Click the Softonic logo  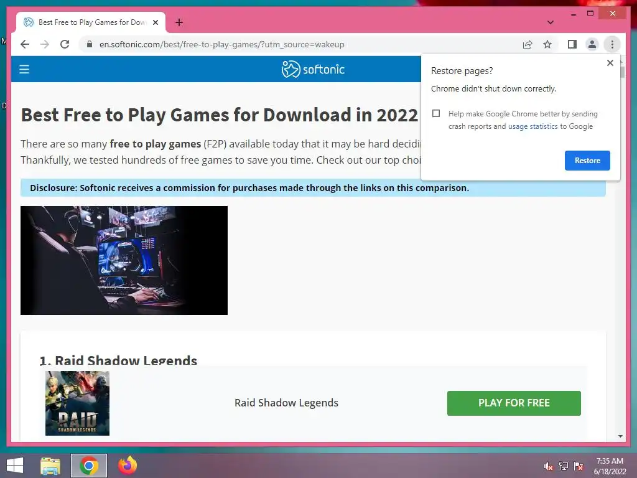tap(313, 69)
